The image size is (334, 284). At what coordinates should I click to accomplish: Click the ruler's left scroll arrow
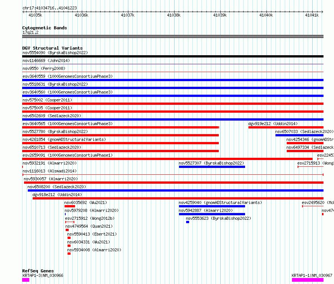[23, 12]
